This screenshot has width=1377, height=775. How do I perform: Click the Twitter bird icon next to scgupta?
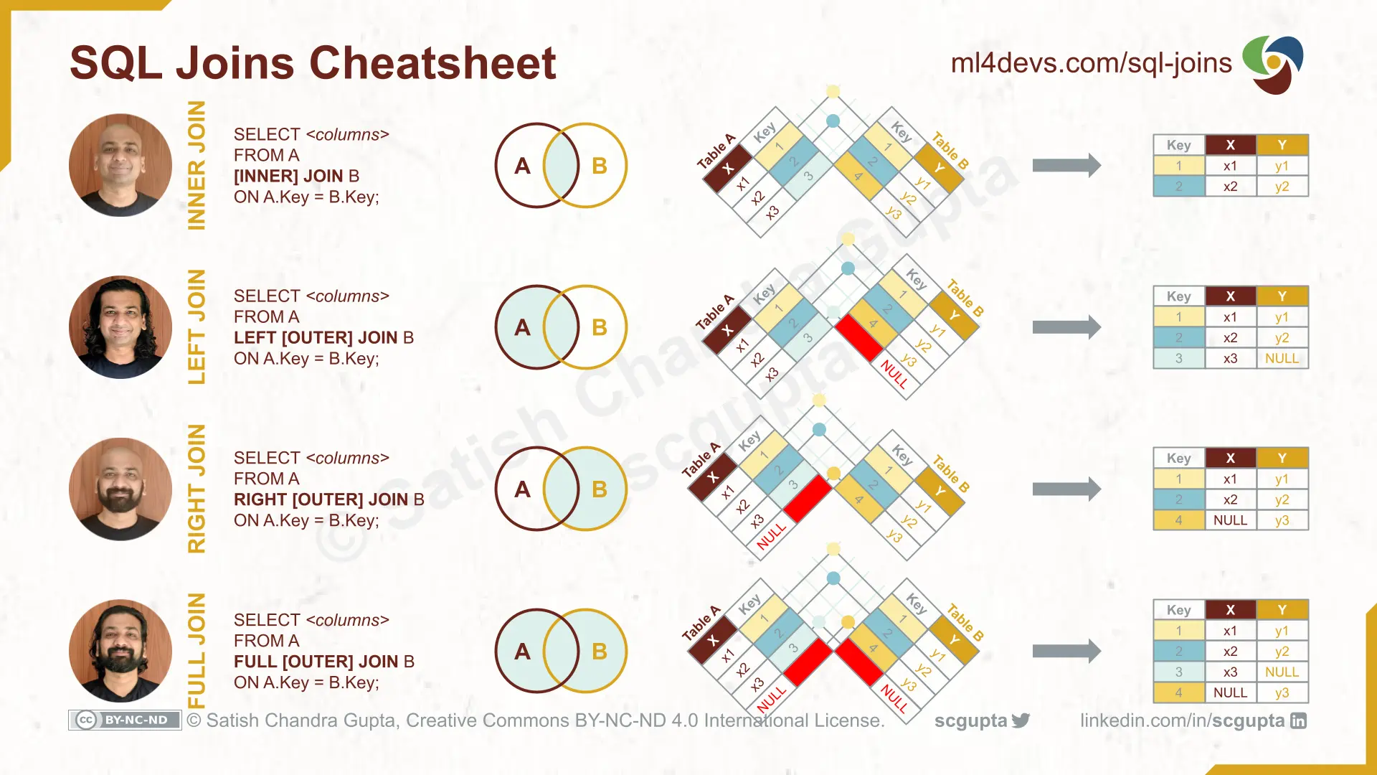[x=1021, y=720]
